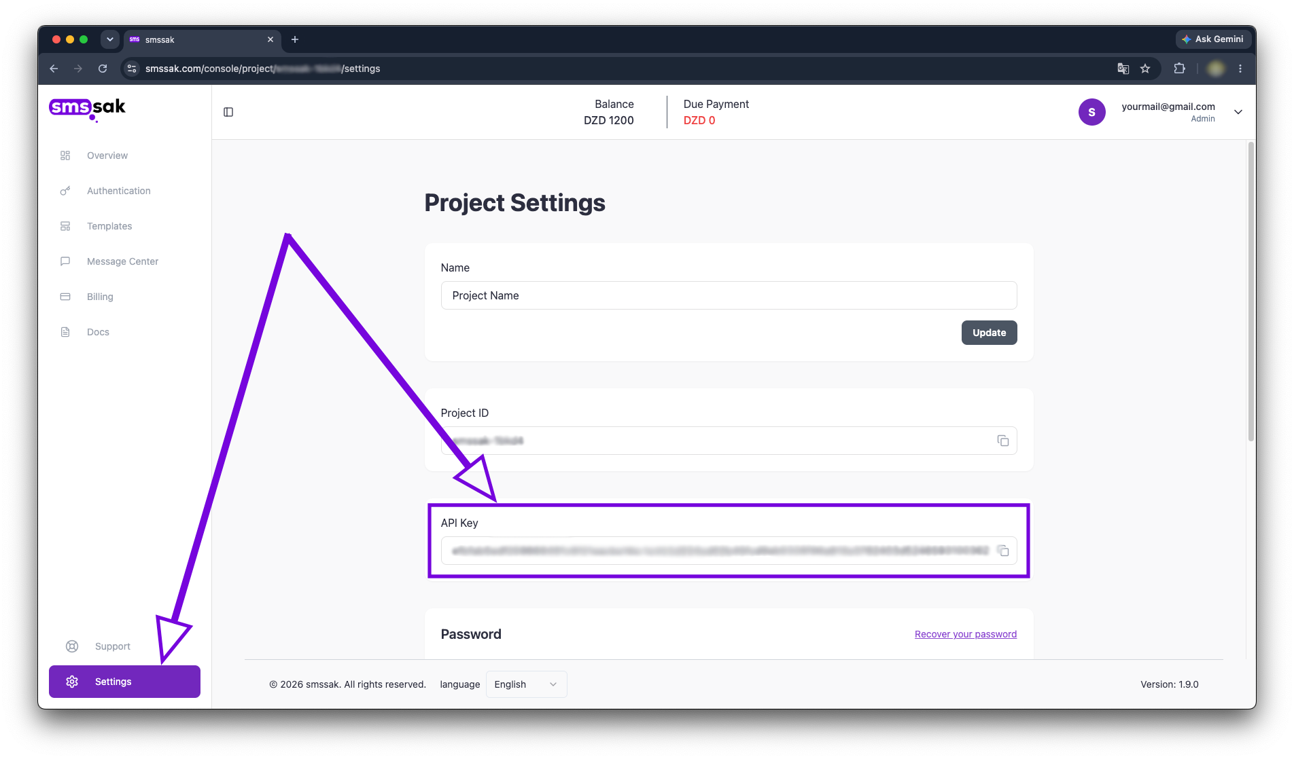Click the purple S avatar
Viewport: 1294px width, 759px height.
point(1091,112)
